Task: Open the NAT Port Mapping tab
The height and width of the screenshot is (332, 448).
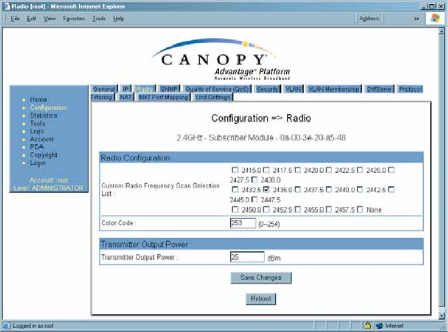Action: pyautogui.click(x=163, y=97)
